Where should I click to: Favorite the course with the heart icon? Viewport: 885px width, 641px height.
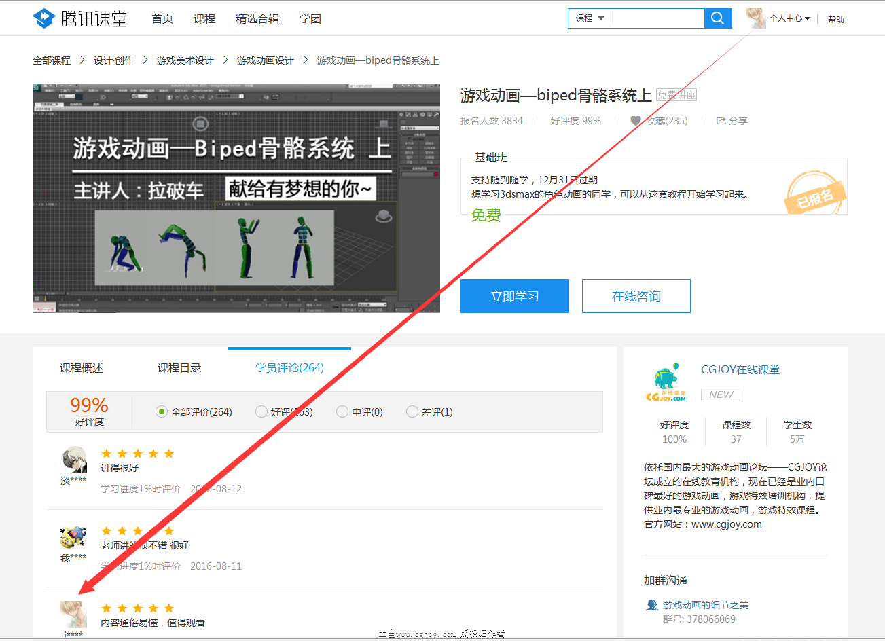pos(636,120)
